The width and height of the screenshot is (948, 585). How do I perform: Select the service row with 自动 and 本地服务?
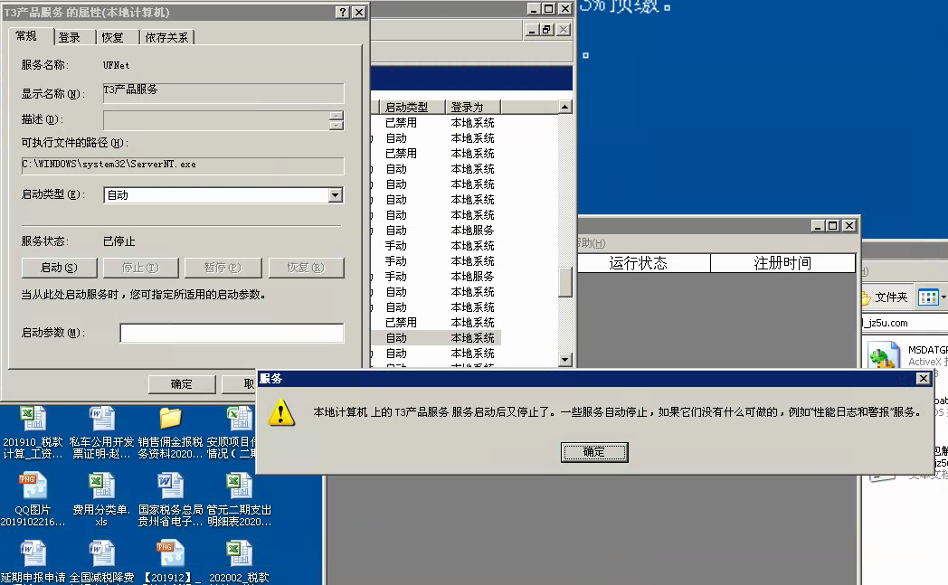[437, 231]
